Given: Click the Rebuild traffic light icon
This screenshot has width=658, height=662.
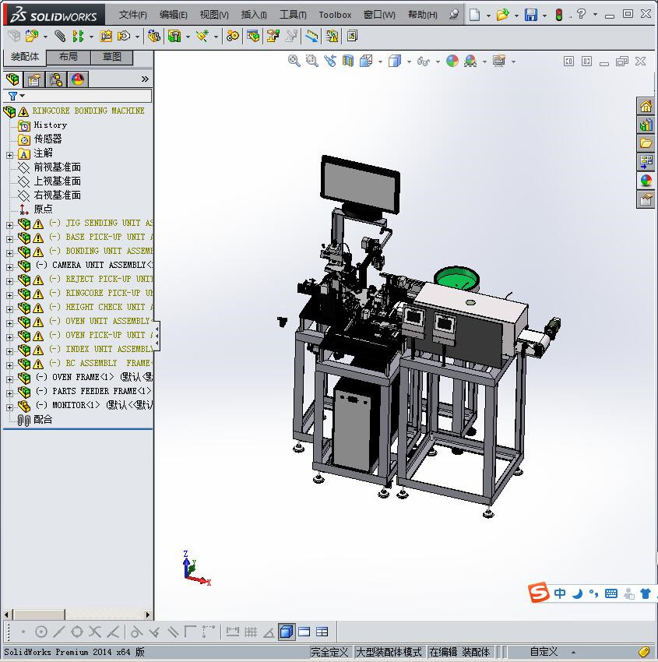Looking at the screenshot, I should (559, 15).
